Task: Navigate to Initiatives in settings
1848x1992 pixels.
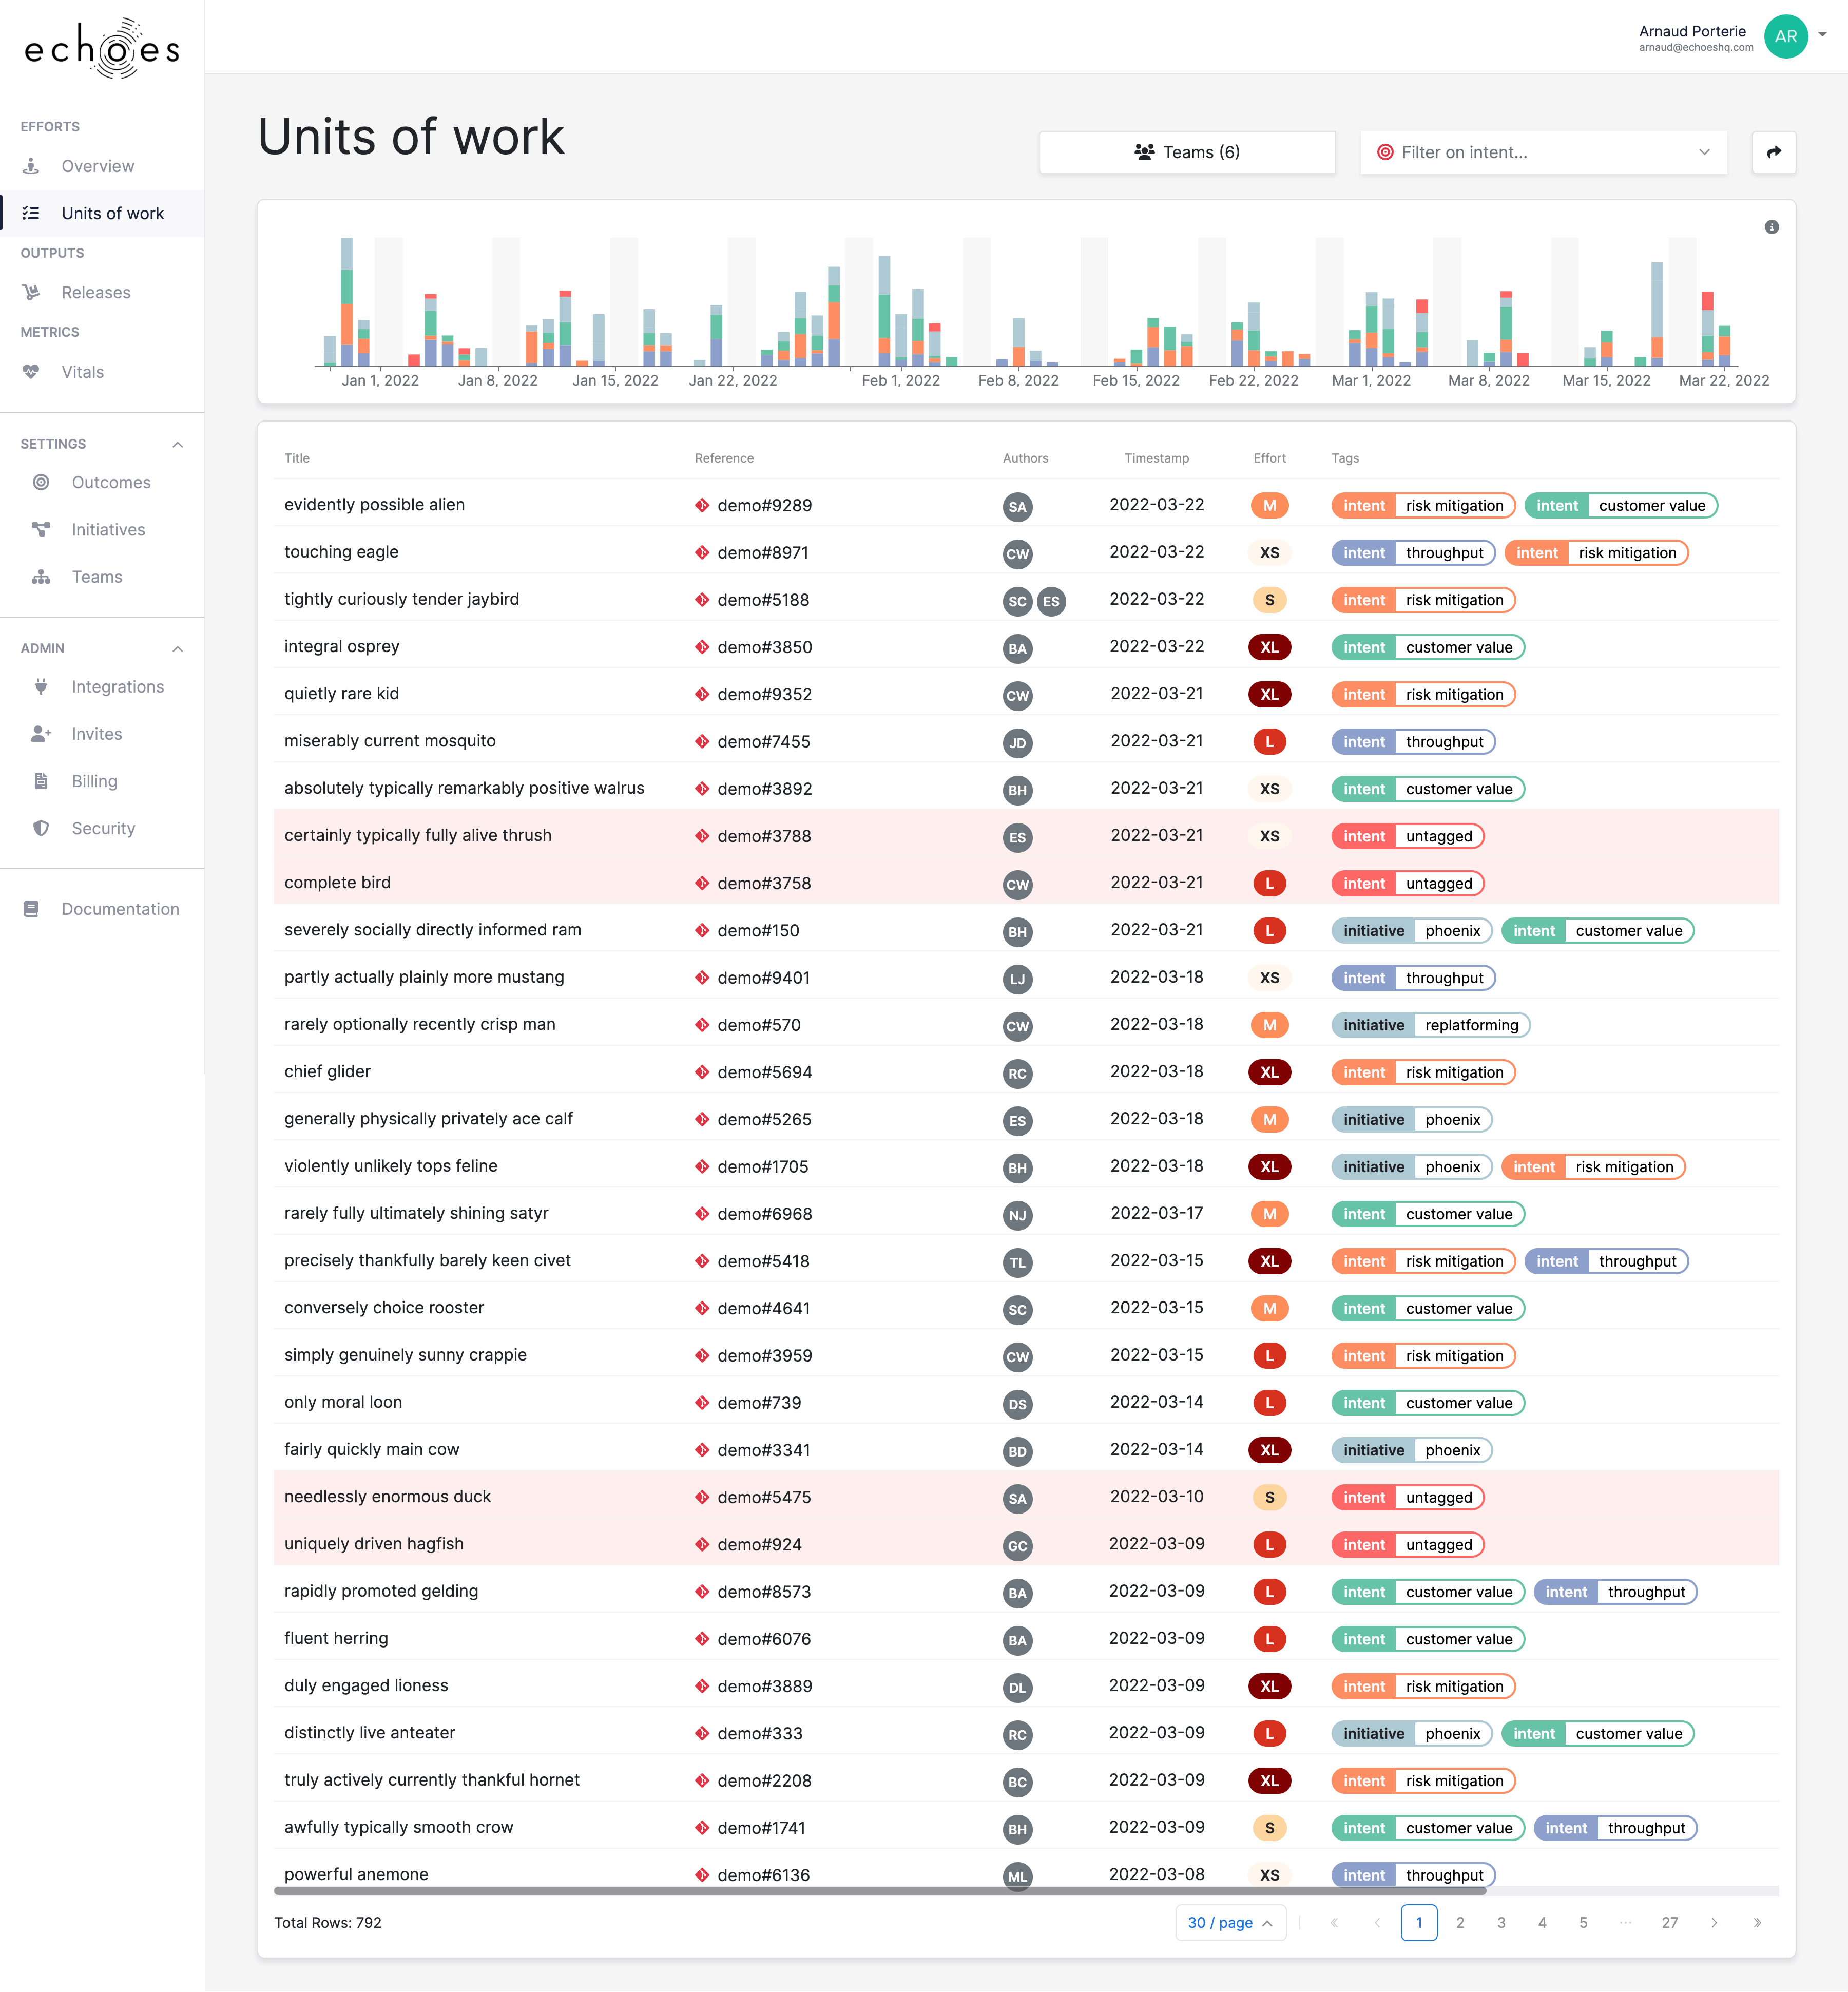Action: tap(108, 529)
